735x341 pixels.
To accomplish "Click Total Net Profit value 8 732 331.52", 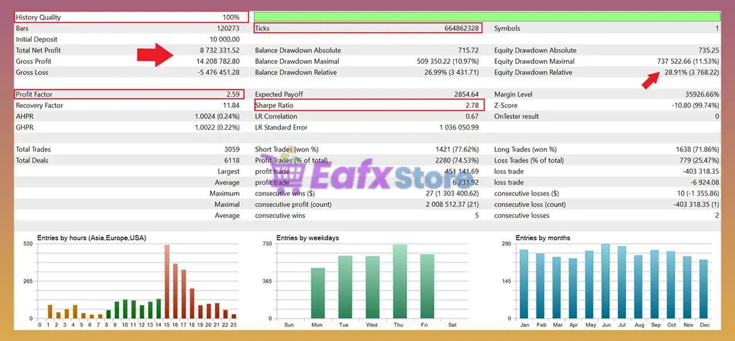I will click(x=220, y=51).
